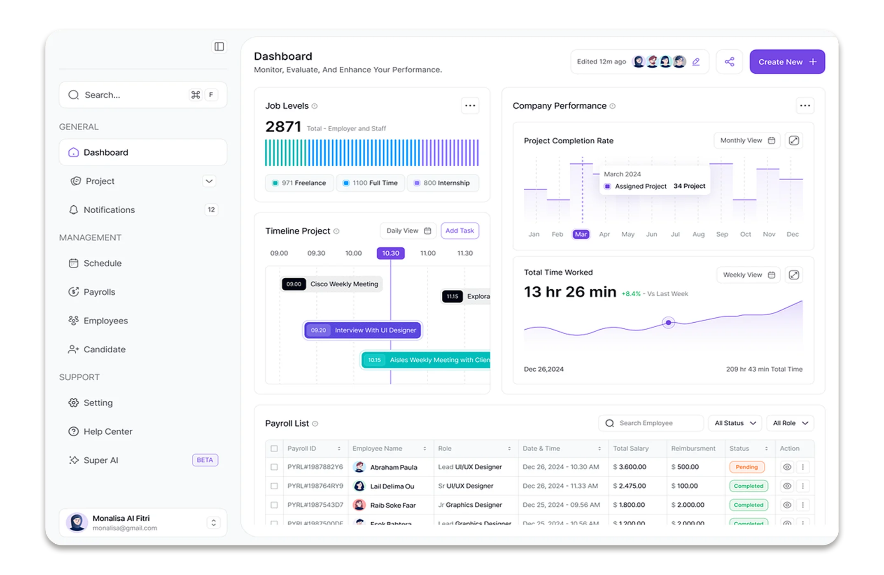Open Job Levels three-dot menu

pyautogui.click(x=470, y=106)
